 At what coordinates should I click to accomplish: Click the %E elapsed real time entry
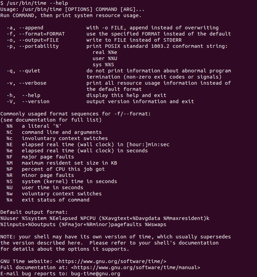88,144
